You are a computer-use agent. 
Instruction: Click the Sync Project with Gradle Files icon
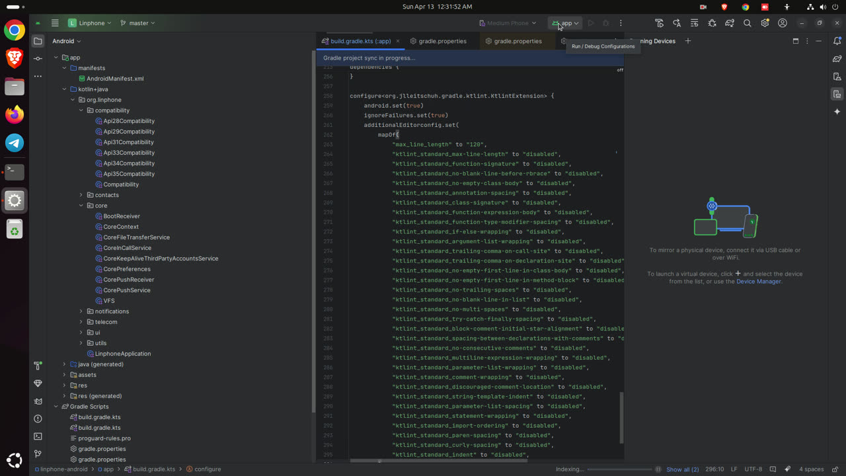coord(730,23)
